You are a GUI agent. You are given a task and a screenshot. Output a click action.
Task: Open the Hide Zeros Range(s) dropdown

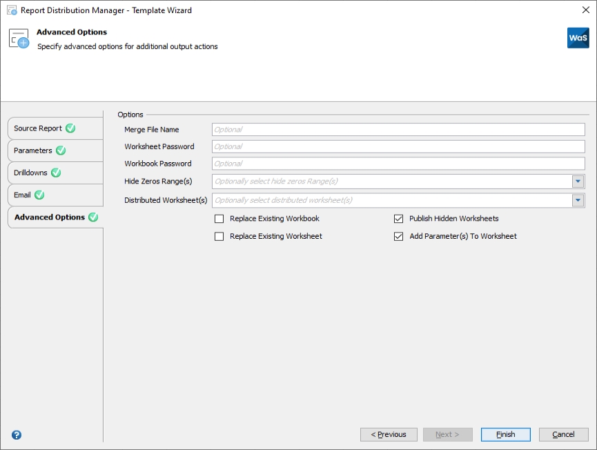click(x=578, y=181)
